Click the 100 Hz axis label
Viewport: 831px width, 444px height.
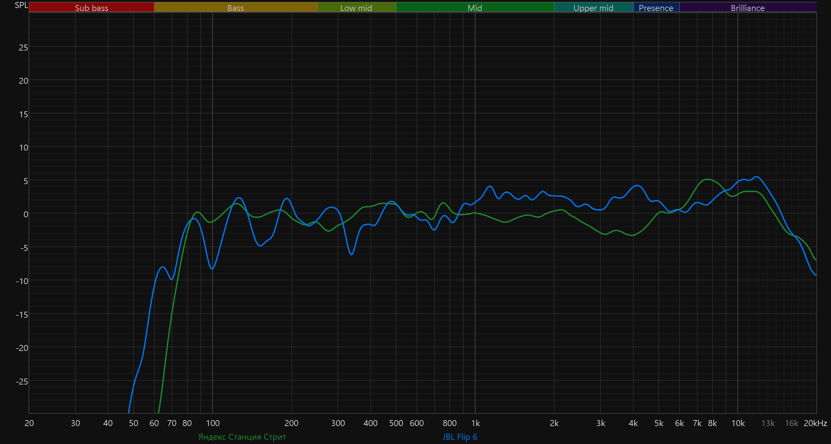pos(213,423)
